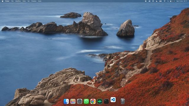
Task: Open Launchpad from the Dock
Action: coord(73,101)
